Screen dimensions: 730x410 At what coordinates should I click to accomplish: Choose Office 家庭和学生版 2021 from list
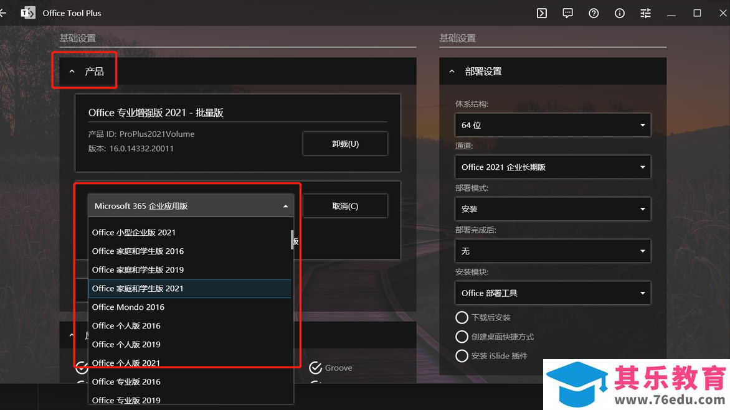click(189, 288)
